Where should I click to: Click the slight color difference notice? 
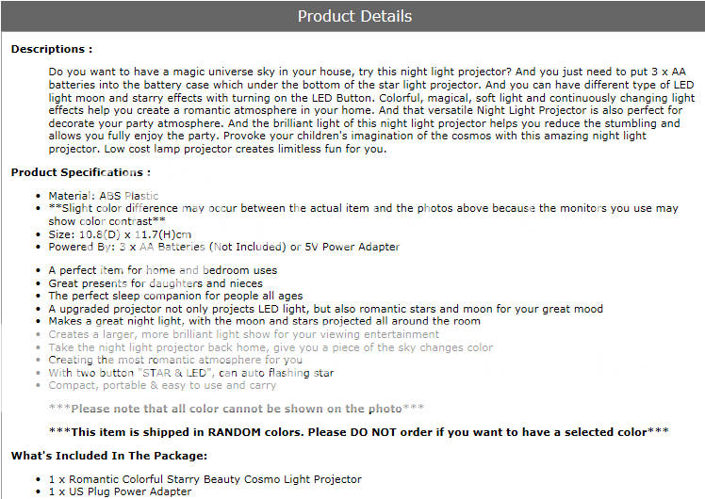[363, 215]
